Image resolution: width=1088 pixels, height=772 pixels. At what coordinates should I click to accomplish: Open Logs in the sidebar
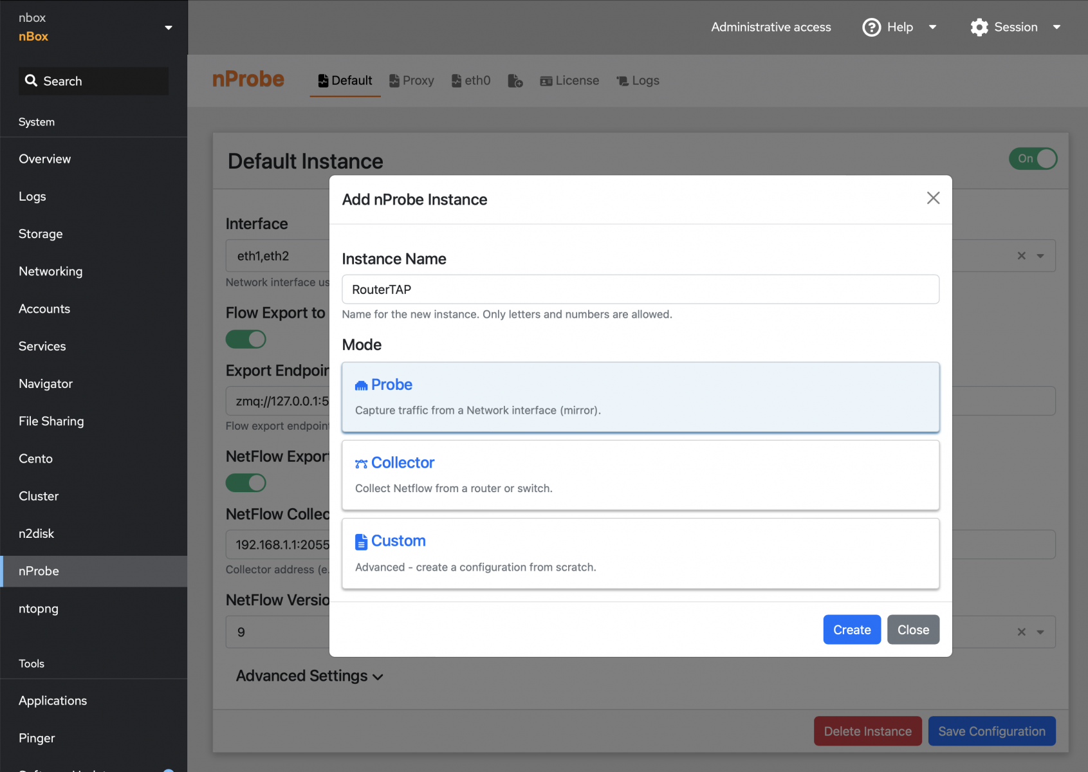tap(93, 196)
